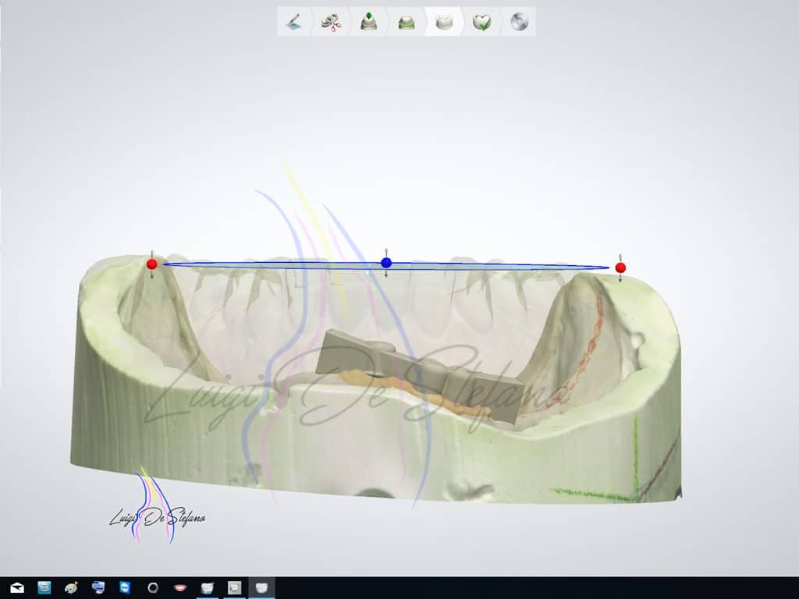
Task: Select the active tooth design taskbar window
Action: pos(261,587)
